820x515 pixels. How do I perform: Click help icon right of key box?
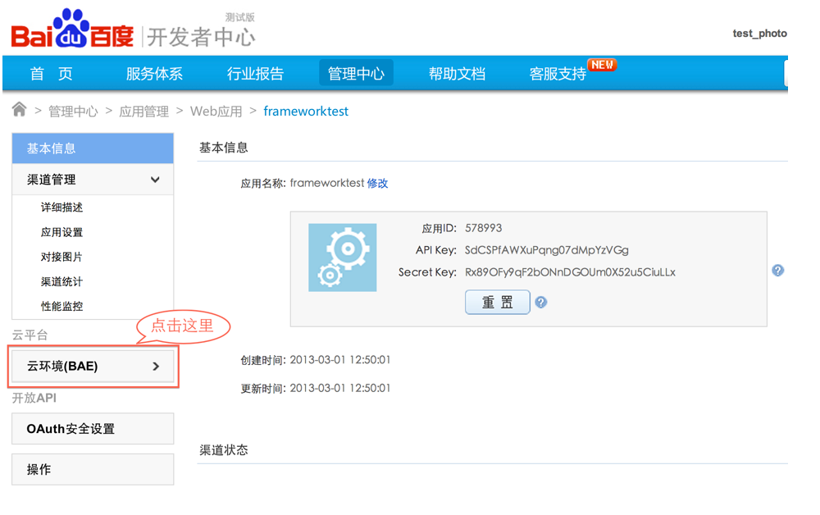point(777,271)
